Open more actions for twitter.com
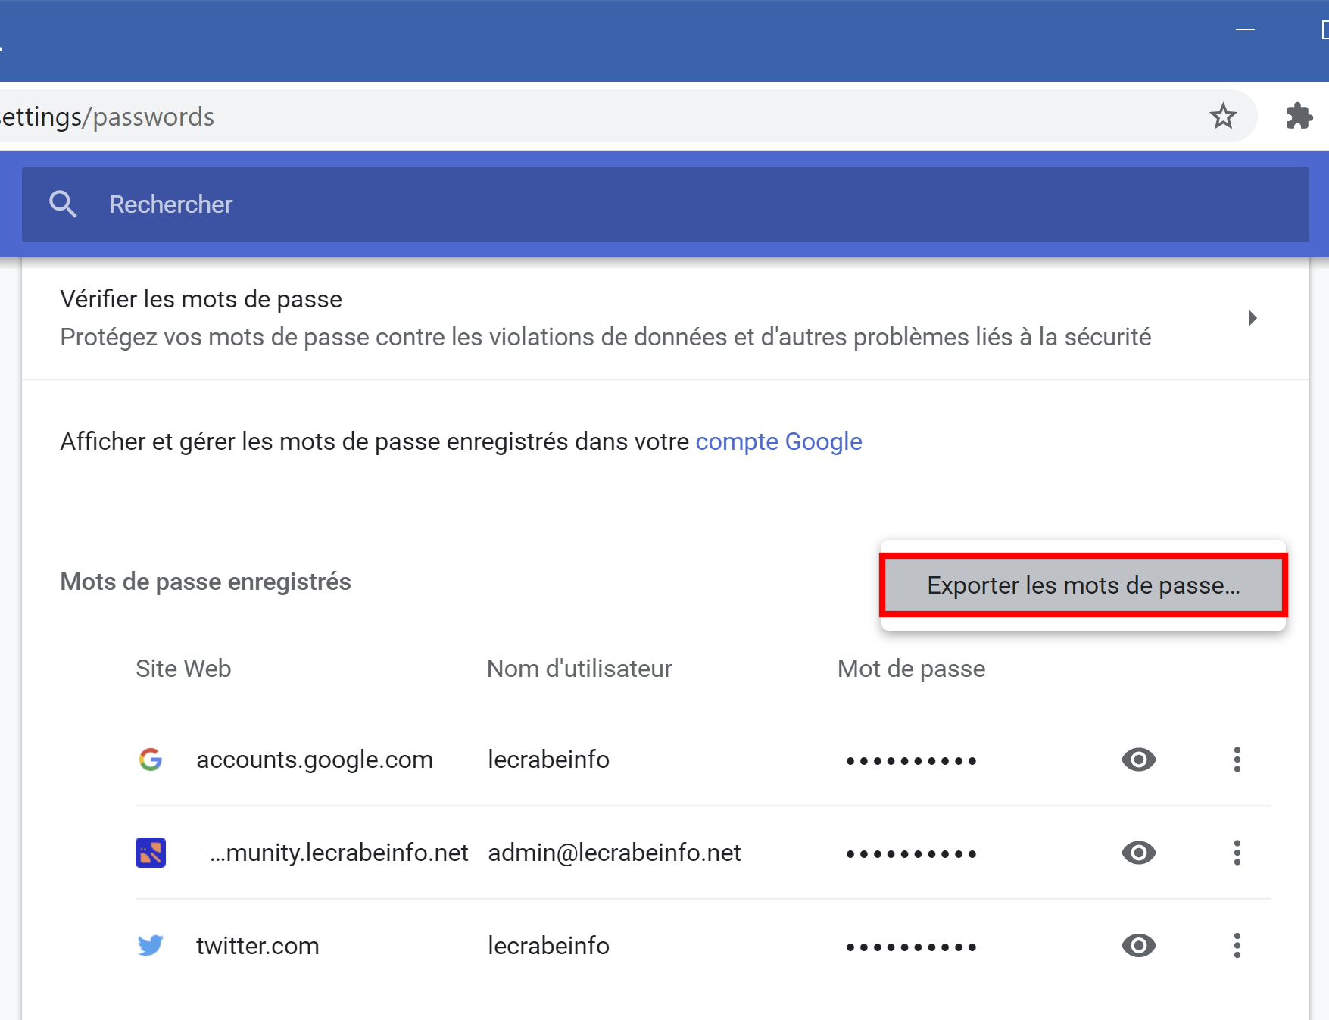The image size is (1329, 1020). [1237, 946]
